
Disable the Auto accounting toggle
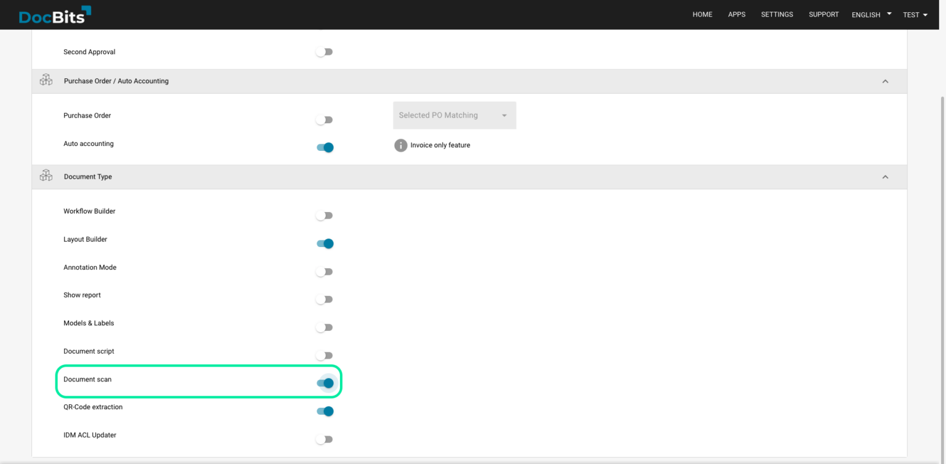point(325,147)
